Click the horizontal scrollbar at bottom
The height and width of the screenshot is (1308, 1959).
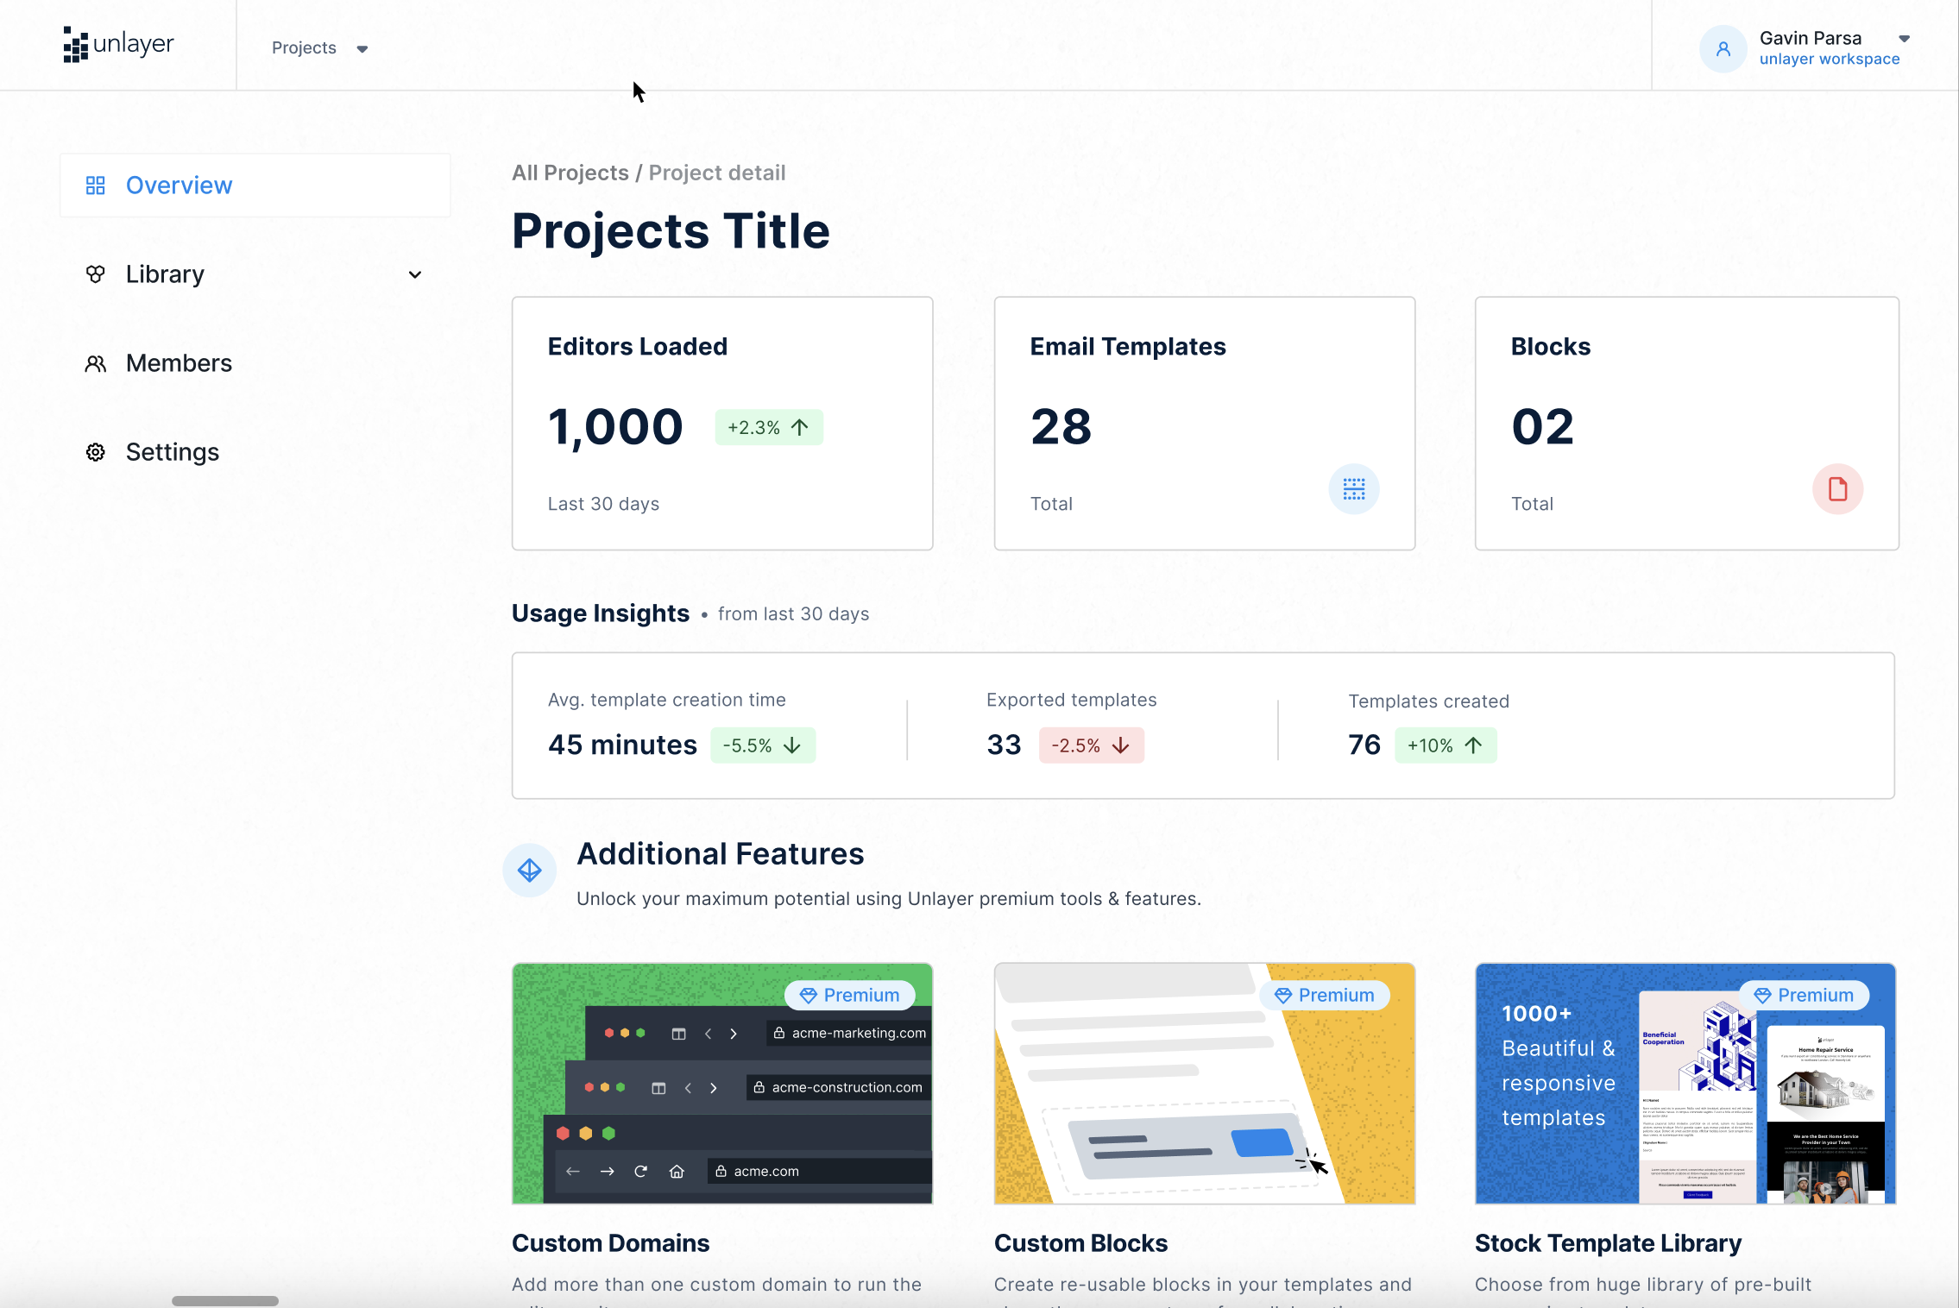pyautogui.click(x=224, y=1300)
